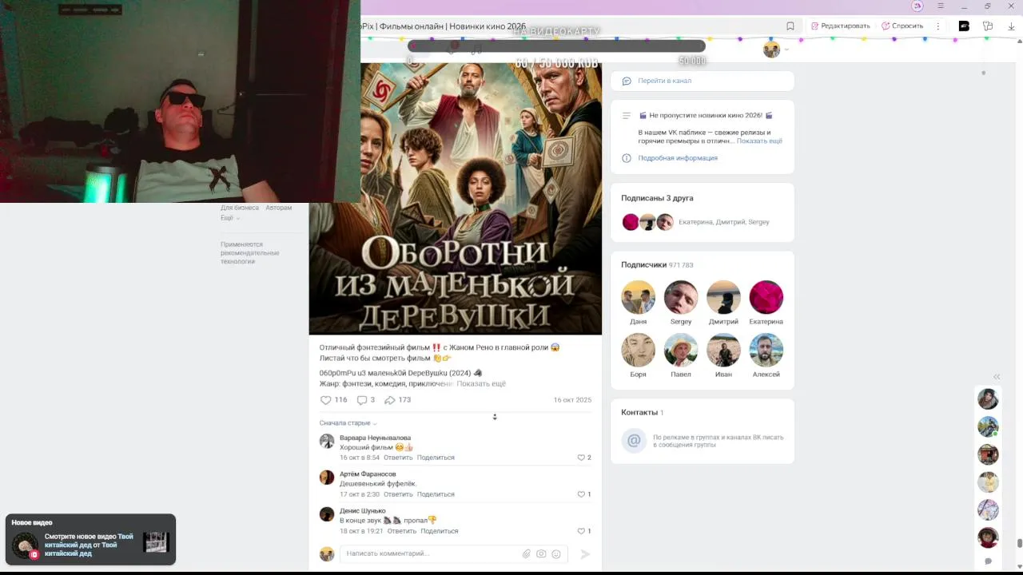The width and height of the screenshot is (1023, 575).
Task: Like Варвара Неунывалова's comment
Action: click(581, 458)
